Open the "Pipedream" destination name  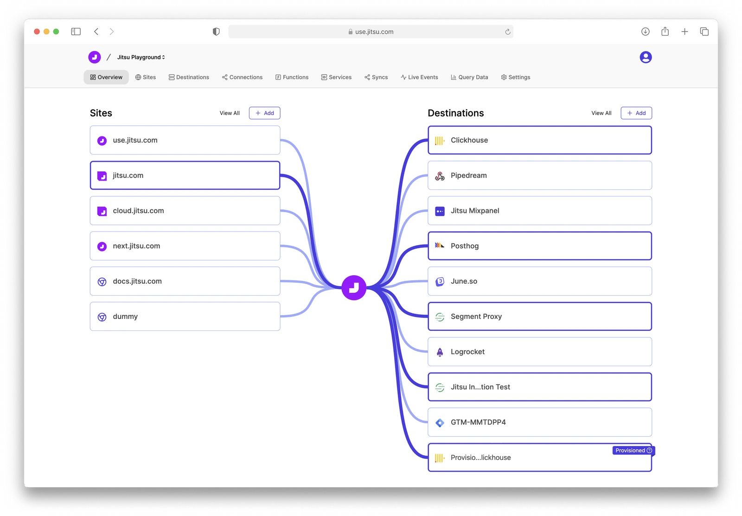pyautogui.click(x=469, y=175)
